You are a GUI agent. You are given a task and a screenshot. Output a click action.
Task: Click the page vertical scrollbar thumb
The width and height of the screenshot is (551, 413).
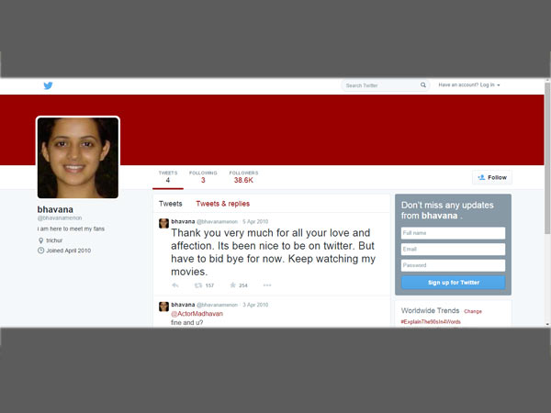[x=547, y=158]
